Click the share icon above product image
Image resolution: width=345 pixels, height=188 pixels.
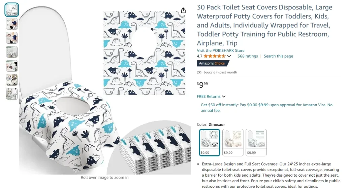(x=183, y=10)
